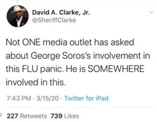Open the Retweets label
This screenshot has width=157, height=122.
point(33,116)
